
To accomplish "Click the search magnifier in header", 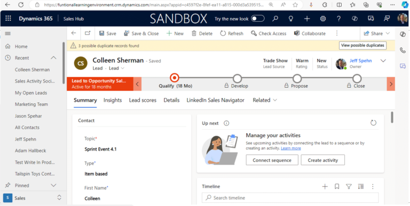I will coord(275,19).
